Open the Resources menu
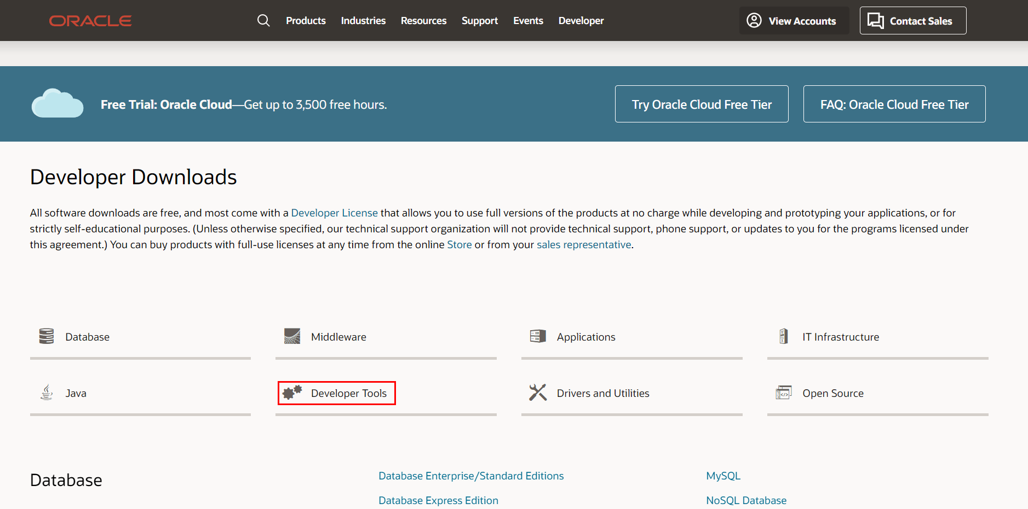Image resolution: width=1028 pixels, height=509 pixels. pos(423,21)
